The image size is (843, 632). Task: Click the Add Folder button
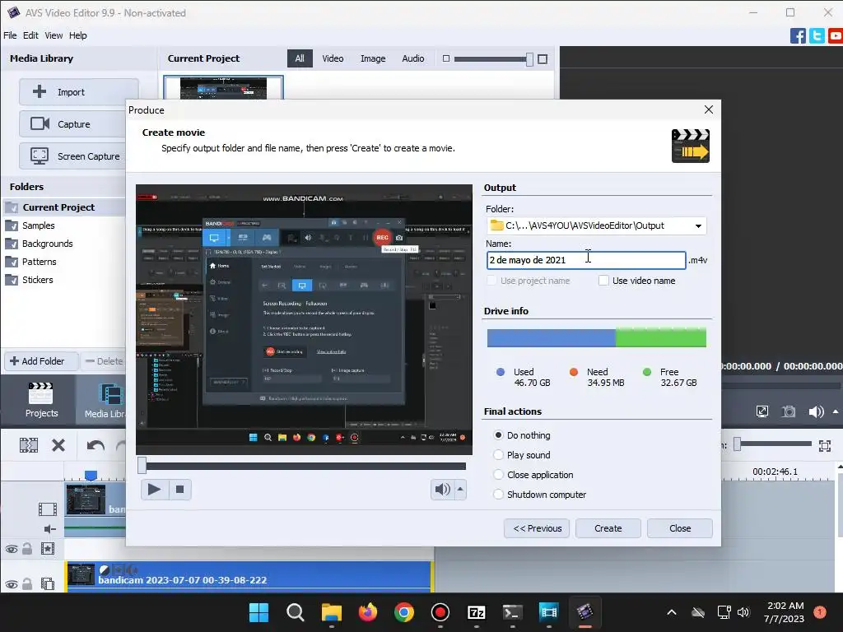(x=41, y=361)
